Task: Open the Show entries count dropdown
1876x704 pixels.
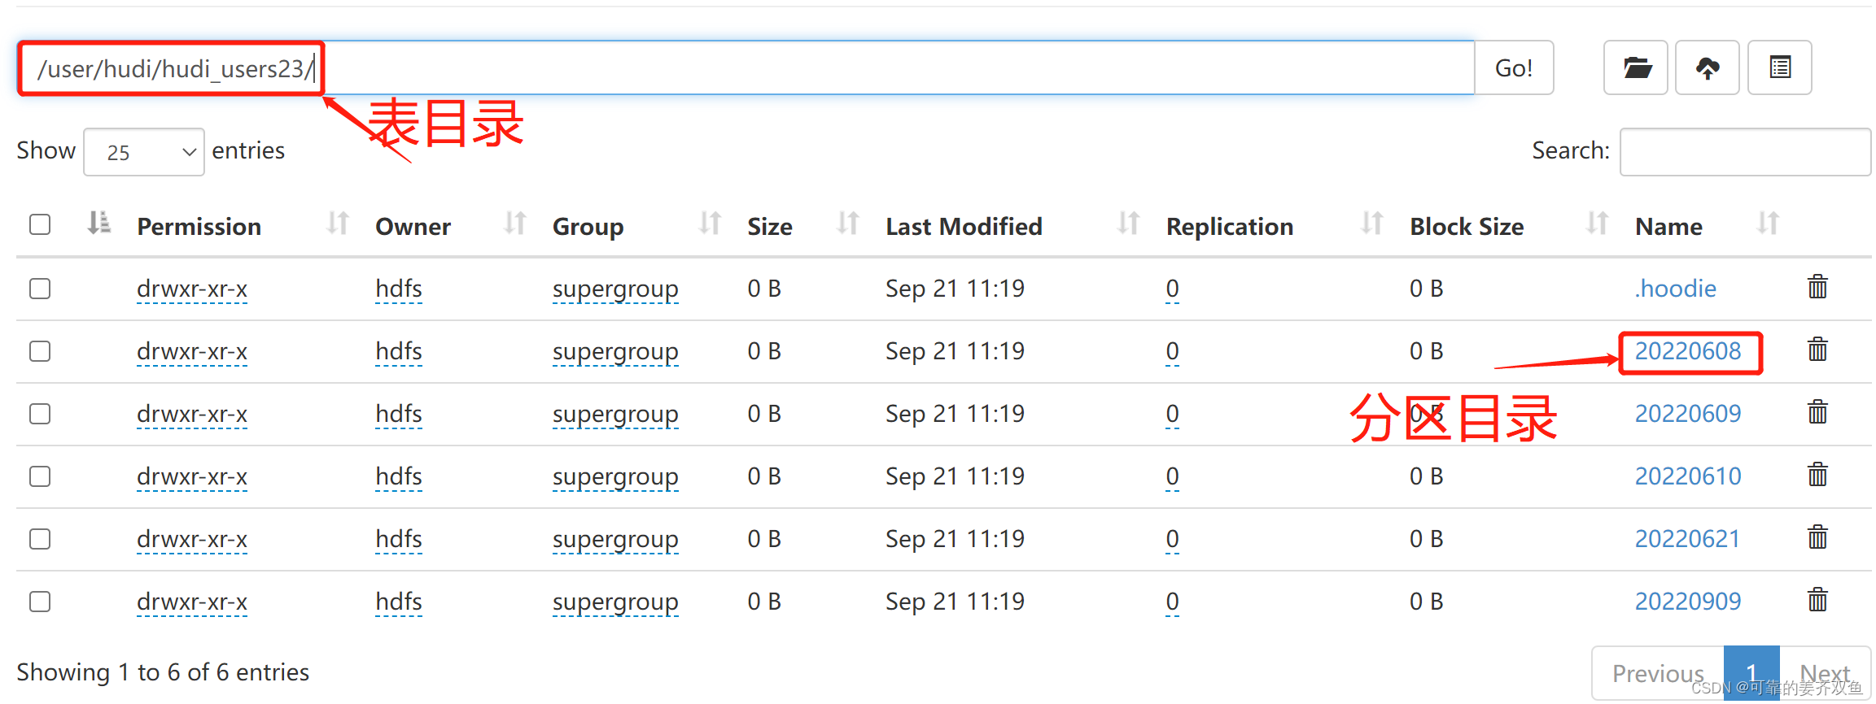Action: click(x=144, y=152)
